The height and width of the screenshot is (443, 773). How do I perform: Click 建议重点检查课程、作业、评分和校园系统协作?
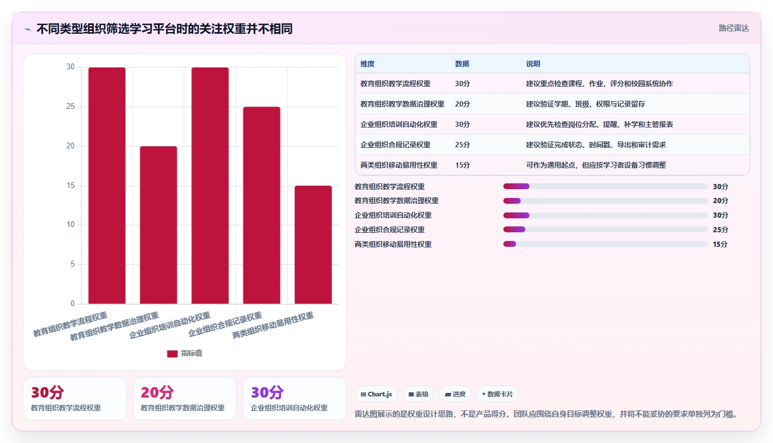[x=599, y=84]
